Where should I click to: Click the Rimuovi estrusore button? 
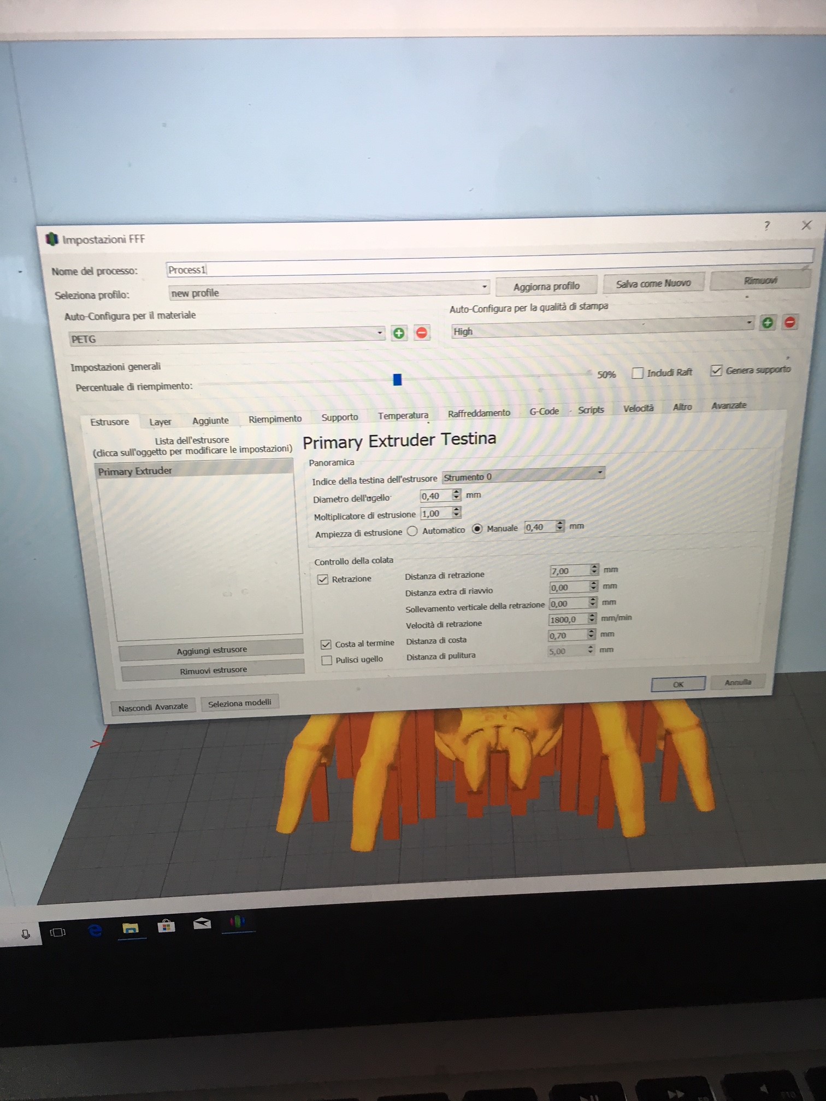(213, 670)
